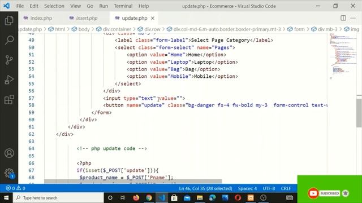362x203 pixels.
Task: Select the update.php tab
Action: (x=134, y=18)
